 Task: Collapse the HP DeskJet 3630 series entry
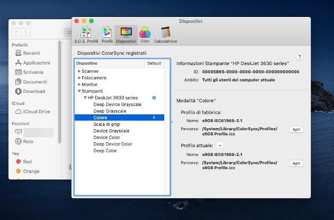pyautogui.click(x=85, y=98)
